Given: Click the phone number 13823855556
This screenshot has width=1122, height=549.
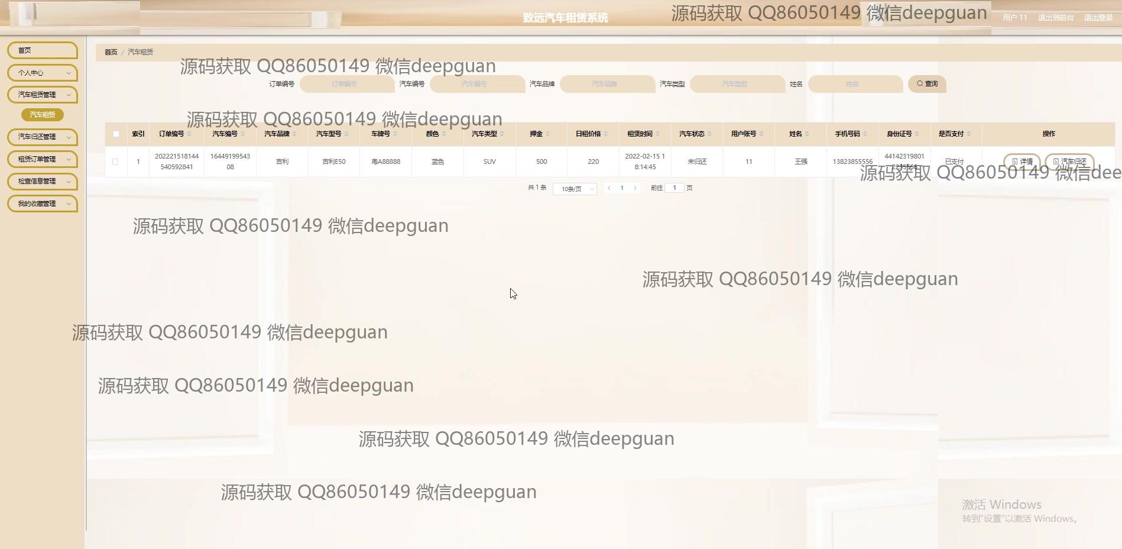Looking at the screenshot, I should [852, 162].
